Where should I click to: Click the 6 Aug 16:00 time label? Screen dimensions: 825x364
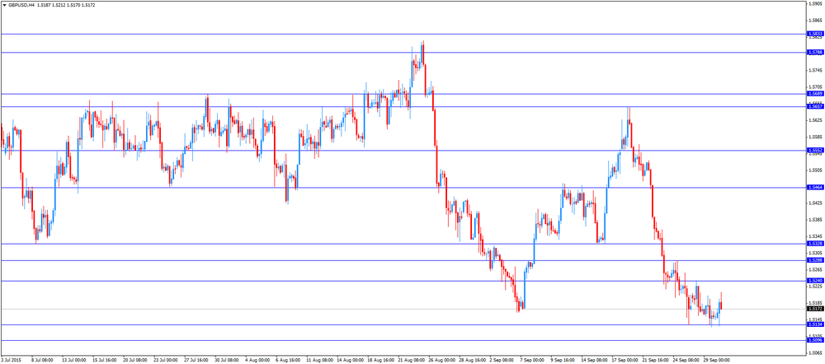coord(288,361)
